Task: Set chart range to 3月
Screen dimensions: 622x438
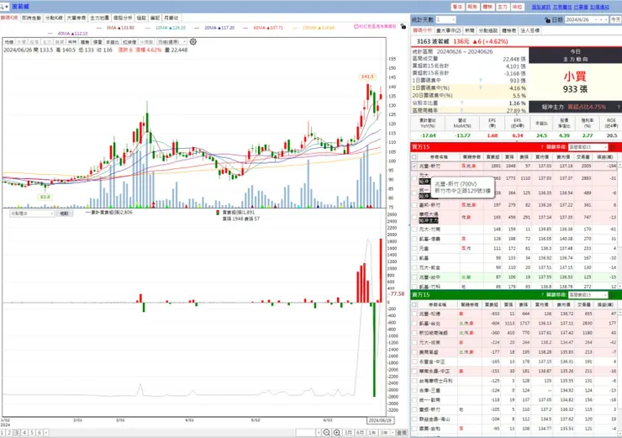Action: (x=348, y=432)
